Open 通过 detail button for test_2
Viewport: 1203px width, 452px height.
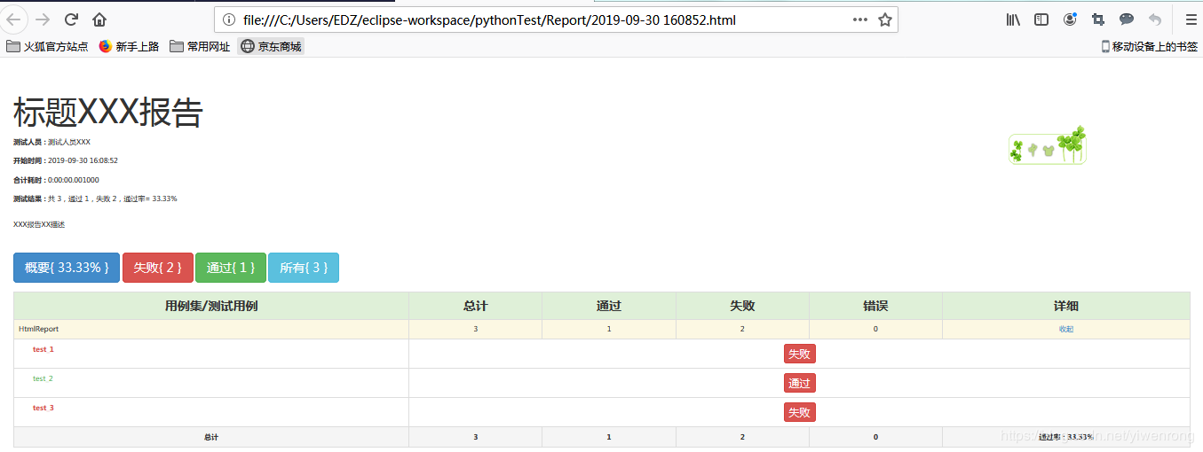[x=799, y=383]
